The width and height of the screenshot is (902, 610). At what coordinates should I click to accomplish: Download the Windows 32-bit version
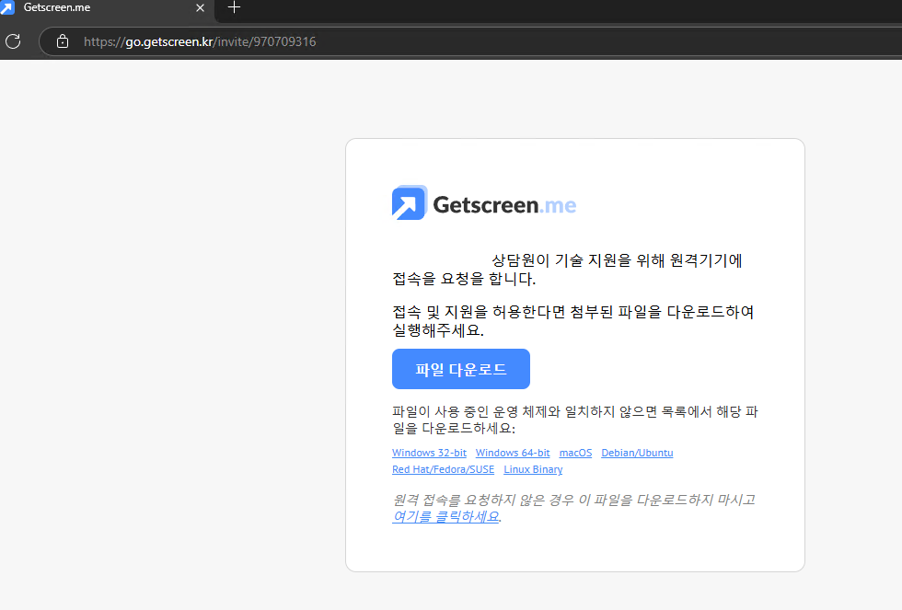(x=429, y=453)
